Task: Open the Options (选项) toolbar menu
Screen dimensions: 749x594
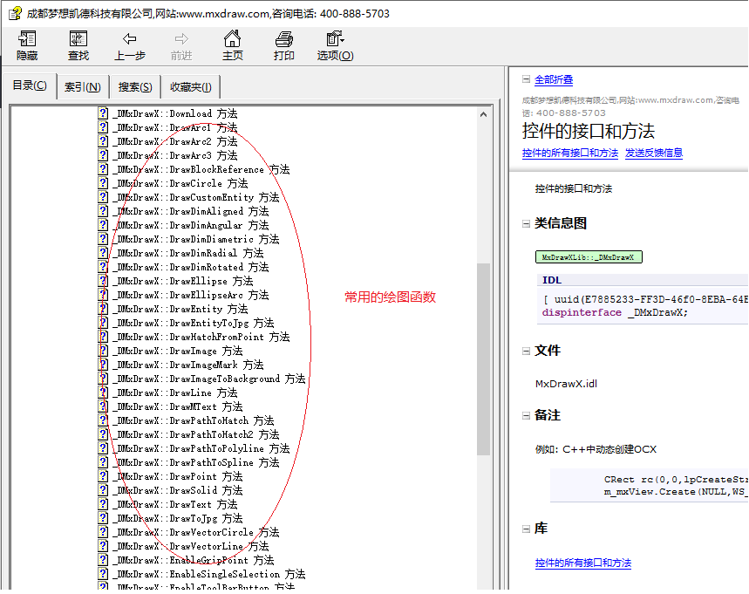Action: [335, 39]
